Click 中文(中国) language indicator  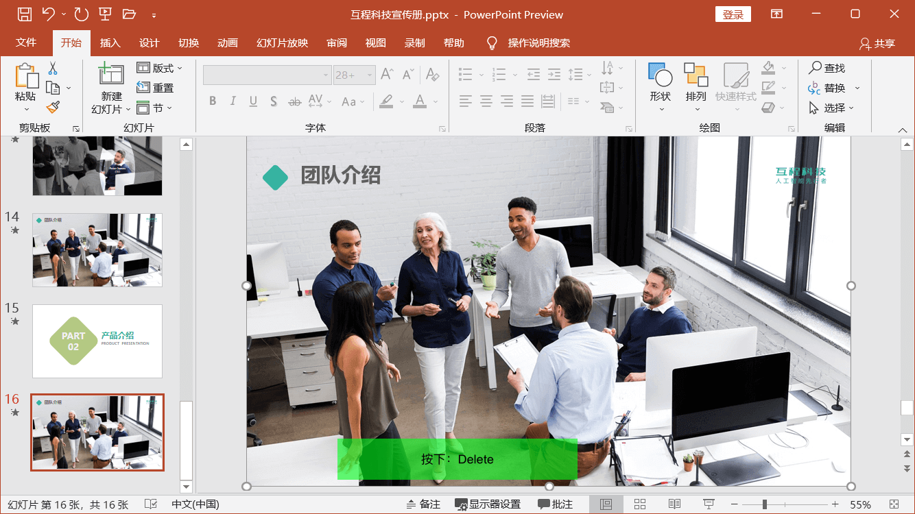coord(195,504)
